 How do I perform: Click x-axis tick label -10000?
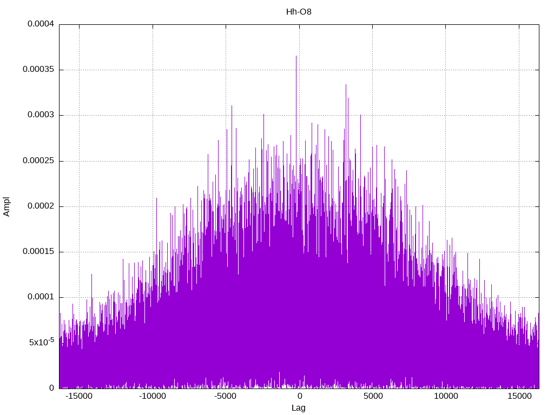click(x=152, y=396)
